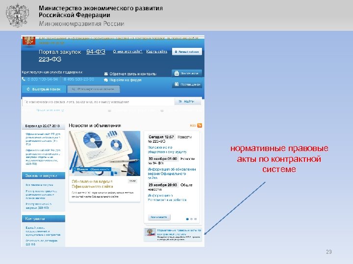The image size is (353, 264).
Task: Click the 'Поставщикам' button
Action: click(x=187, y=85)
